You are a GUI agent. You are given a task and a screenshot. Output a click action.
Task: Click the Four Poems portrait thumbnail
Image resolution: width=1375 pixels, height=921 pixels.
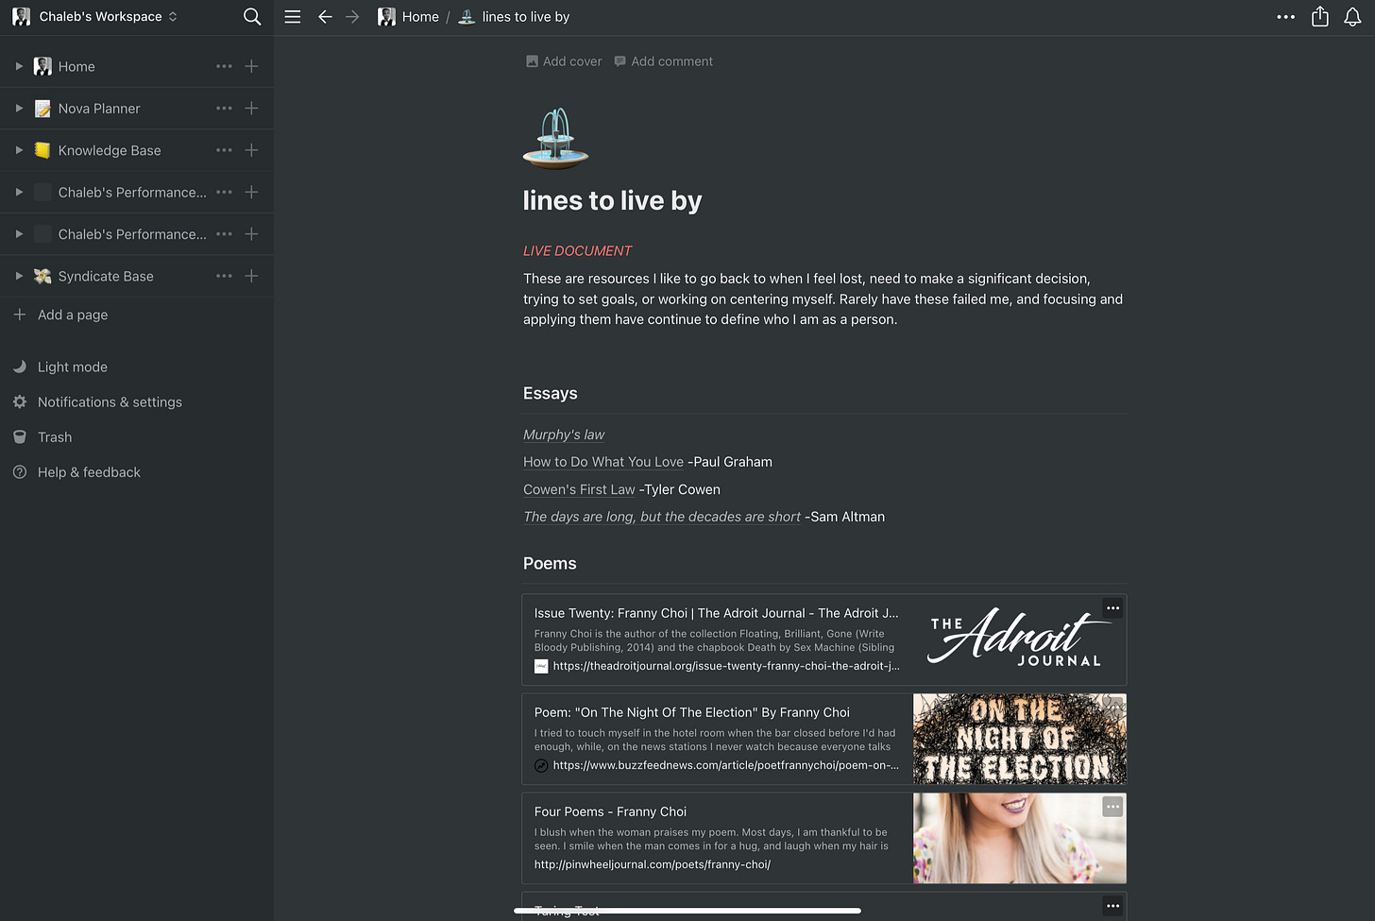(x=1019, y=838)
